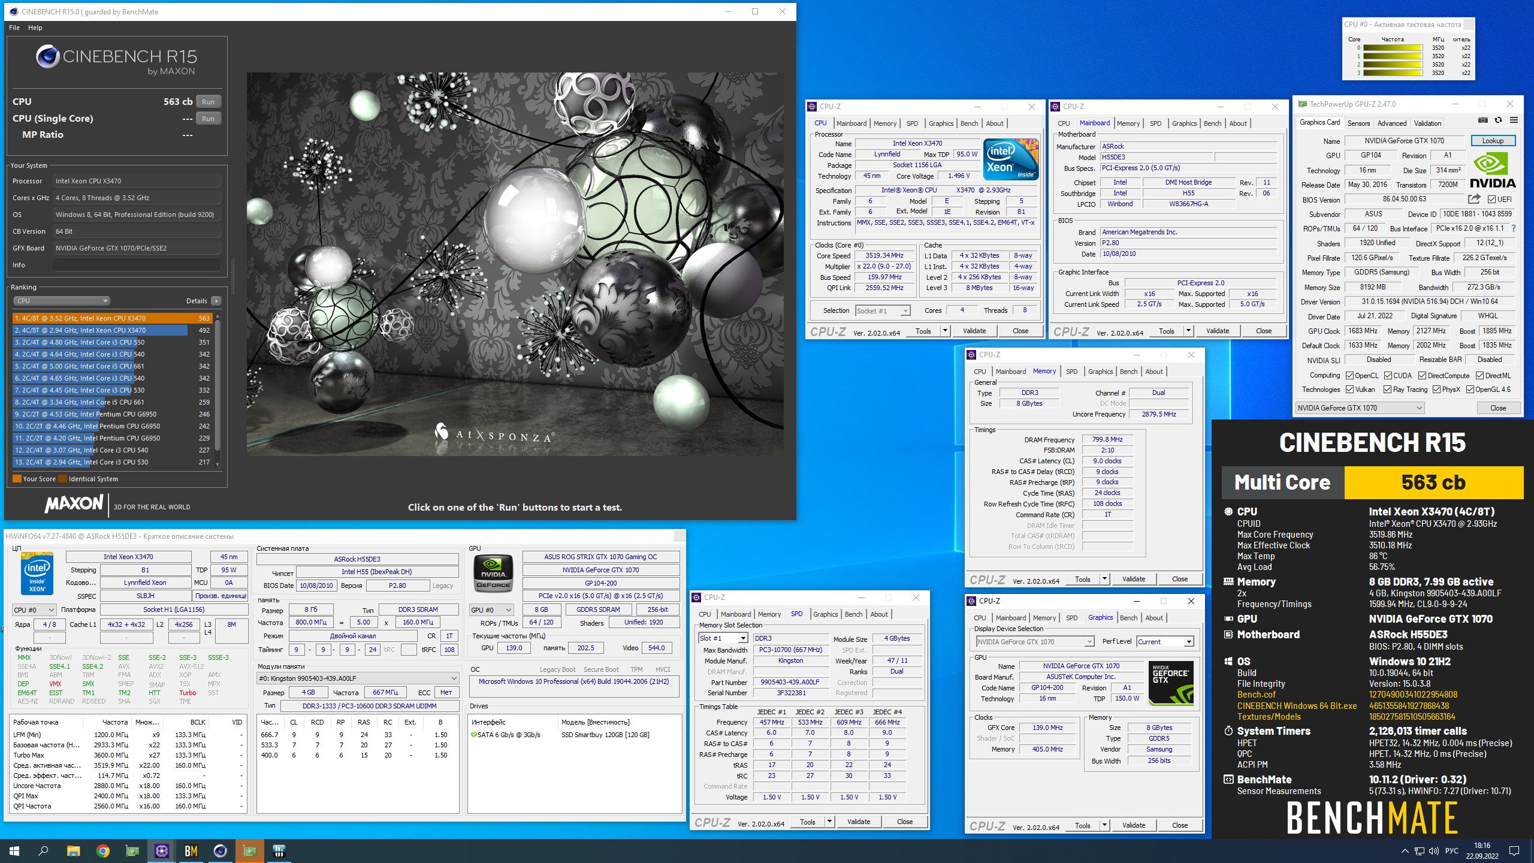Switch to Cinebench via taskbar sphere icon
This screenshot has width=1534, height=863.
pyautogui.click(x=220, y=850)
